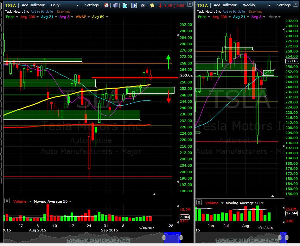Expand the Avg 200 dropdown in the Weekly chart
Screen dimensions: 300x246
[x=229, y=17]
